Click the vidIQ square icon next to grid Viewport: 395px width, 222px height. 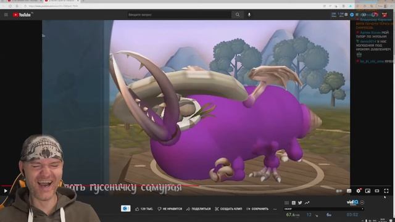click(x=294, y=203)
